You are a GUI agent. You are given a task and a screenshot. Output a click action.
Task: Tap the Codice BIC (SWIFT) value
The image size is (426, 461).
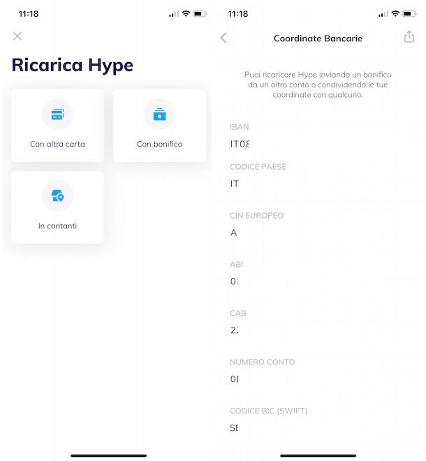coord(234,428)
